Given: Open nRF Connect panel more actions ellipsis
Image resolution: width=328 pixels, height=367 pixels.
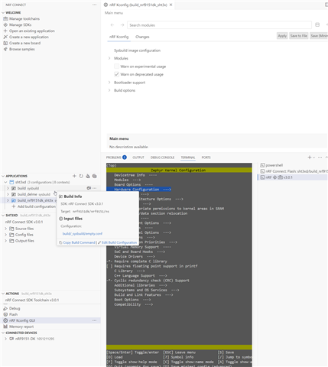Looking at the screenshot, I should pos(95,5).
